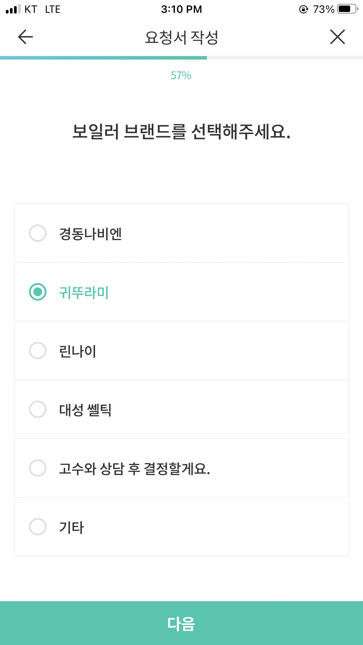Screen dimensions: 363x645
Task: Tap the back arrow icon
Action: [25, 37]
